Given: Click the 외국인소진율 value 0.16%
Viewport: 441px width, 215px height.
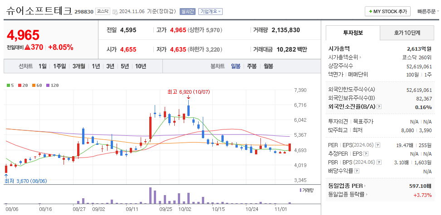Looking at the screenshot, I should click(x=424, y=107).
